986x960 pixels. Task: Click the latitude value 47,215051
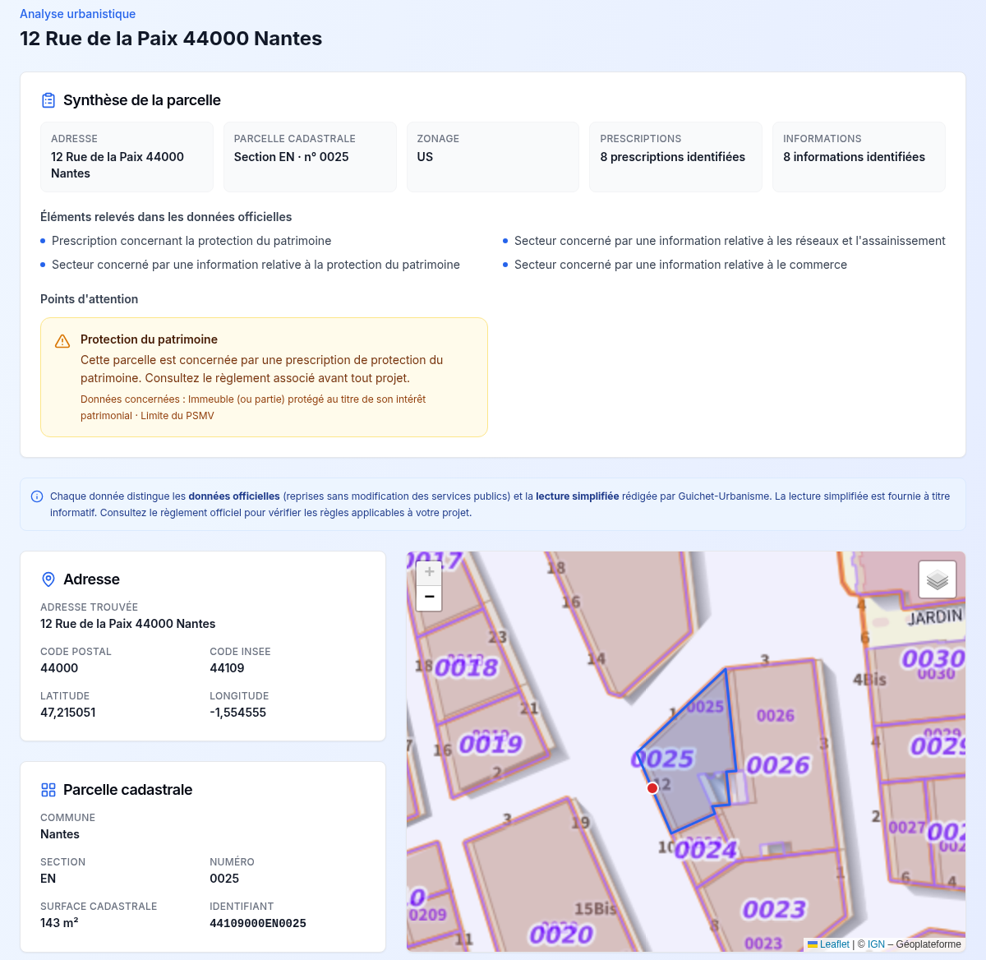tap(68, 713)
